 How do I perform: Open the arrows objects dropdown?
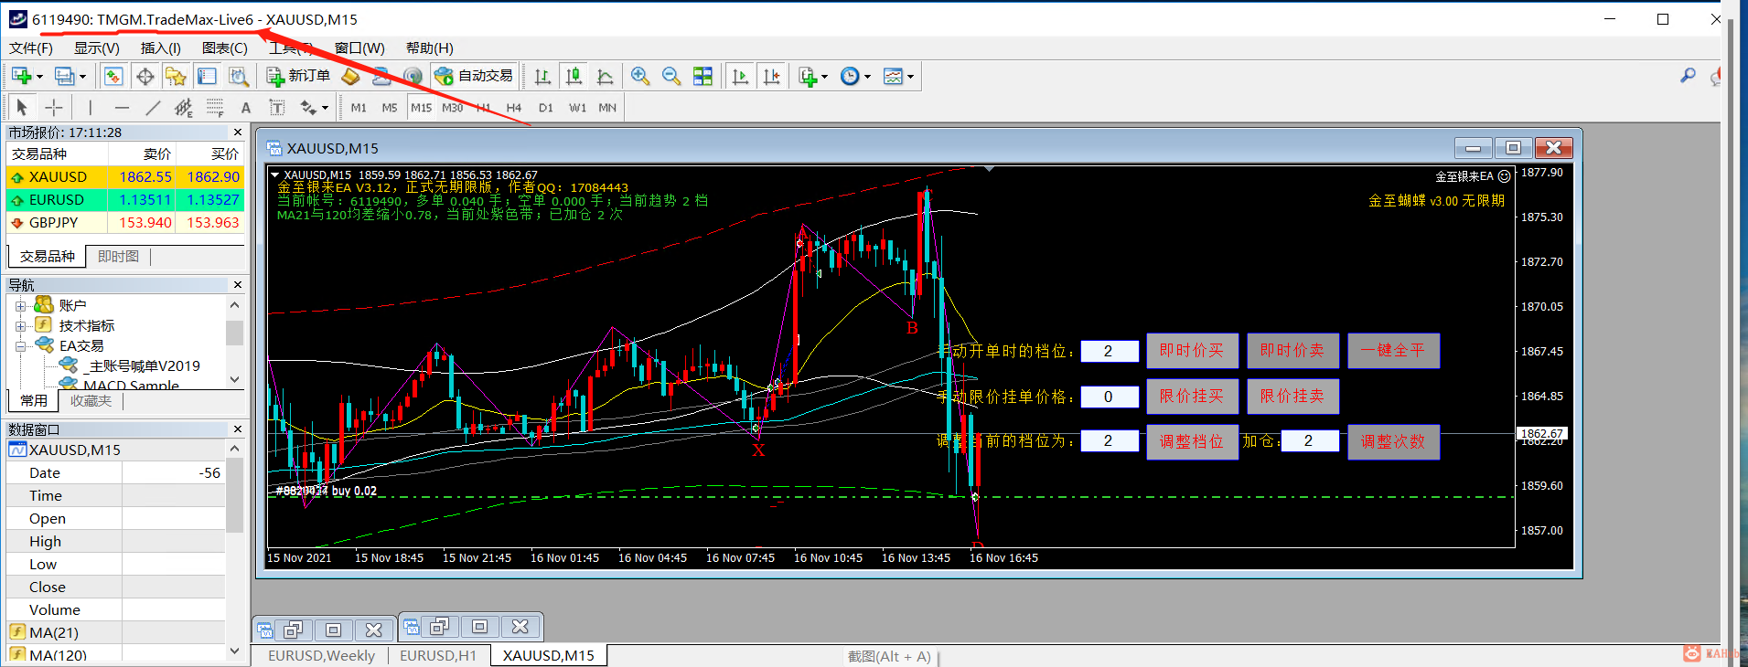coord(326,108)
